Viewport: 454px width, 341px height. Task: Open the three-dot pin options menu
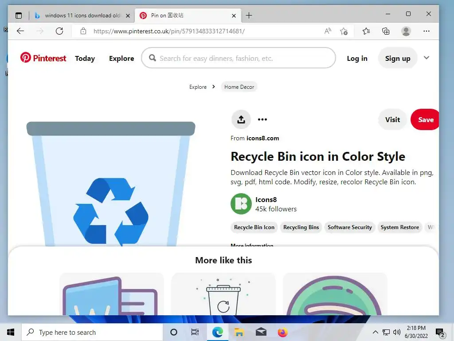pos(262,119)
